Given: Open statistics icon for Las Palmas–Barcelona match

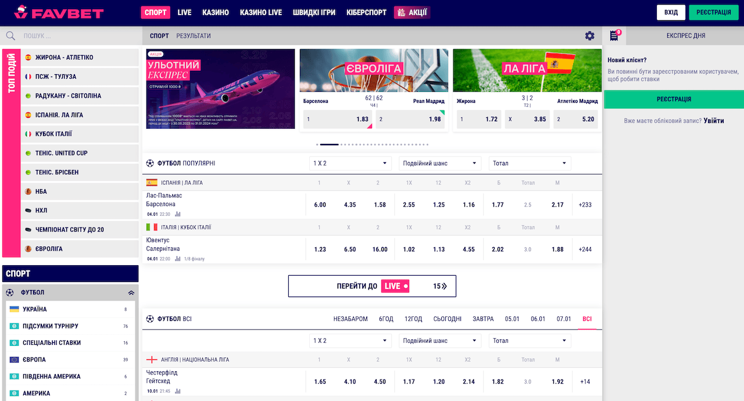Looking at the screenshot, I should tap(178, 214).
